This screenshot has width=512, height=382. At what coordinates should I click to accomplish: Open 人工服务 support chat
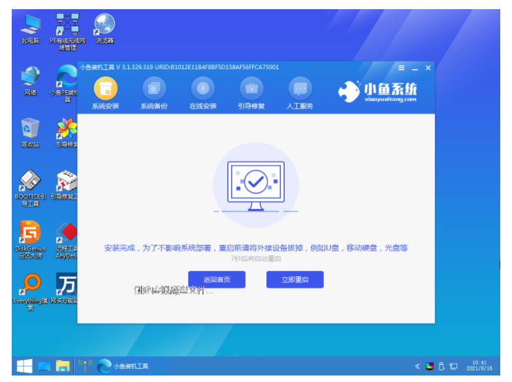pos(300,93)
